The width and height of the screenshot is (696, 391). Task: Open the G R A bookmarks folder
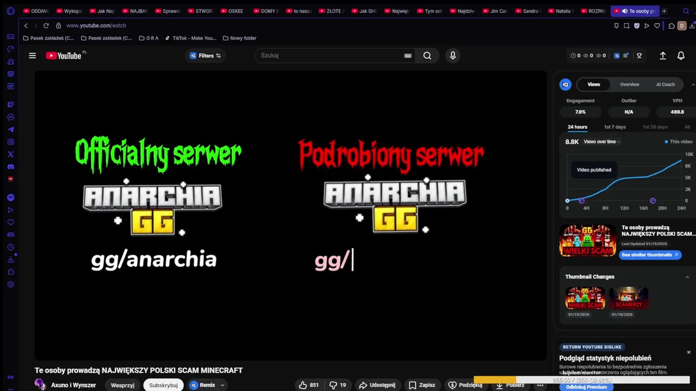[148, 38]
